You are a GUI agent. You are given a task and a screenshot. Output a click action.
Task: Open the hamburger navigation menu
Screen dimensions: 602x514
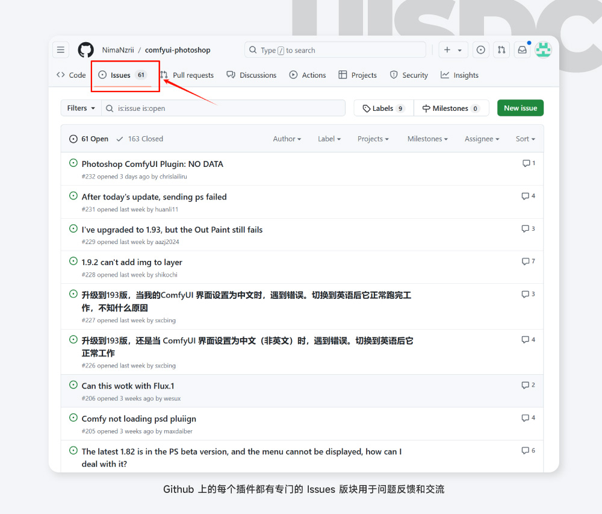61,50
